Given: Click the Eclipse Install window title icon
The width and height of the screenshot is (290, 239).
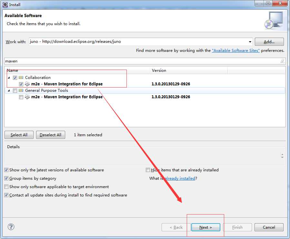Looking at the screenshot, I should [x=5, y=5].
